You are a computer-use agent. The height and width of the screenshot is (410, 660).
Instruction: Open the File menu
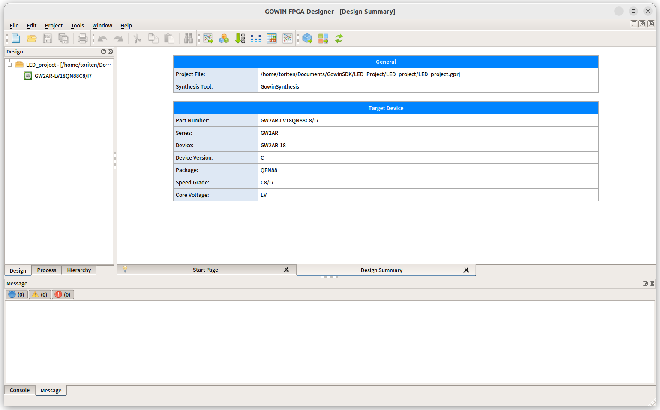click(14, 26)
